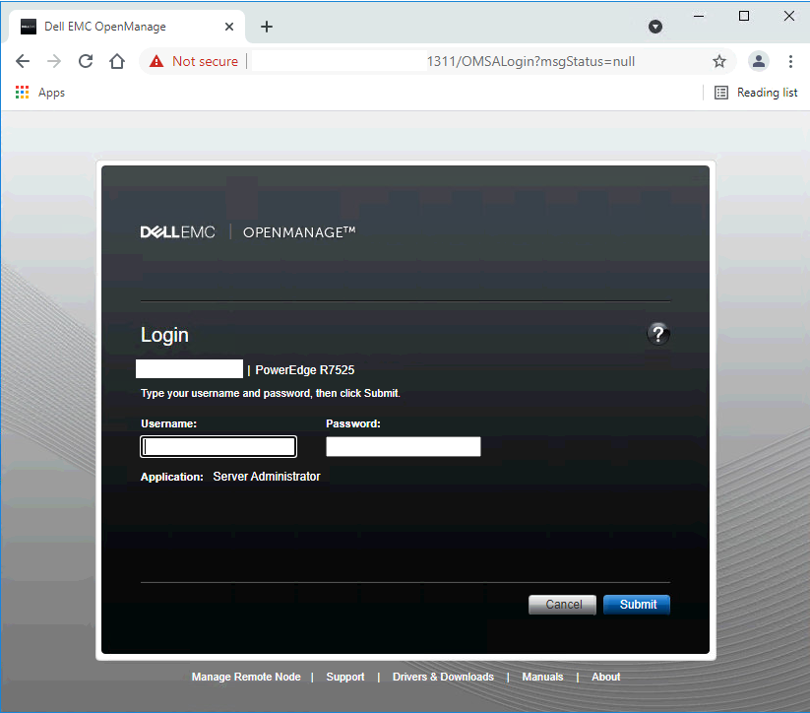Focus the Username field
This screenshot has height=713, width=810.
pos(218,447)
